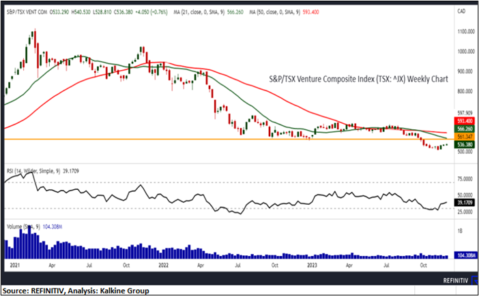479x296 pixels.
Task: Click the 2023 time axis label
Action: pos(313,265)
